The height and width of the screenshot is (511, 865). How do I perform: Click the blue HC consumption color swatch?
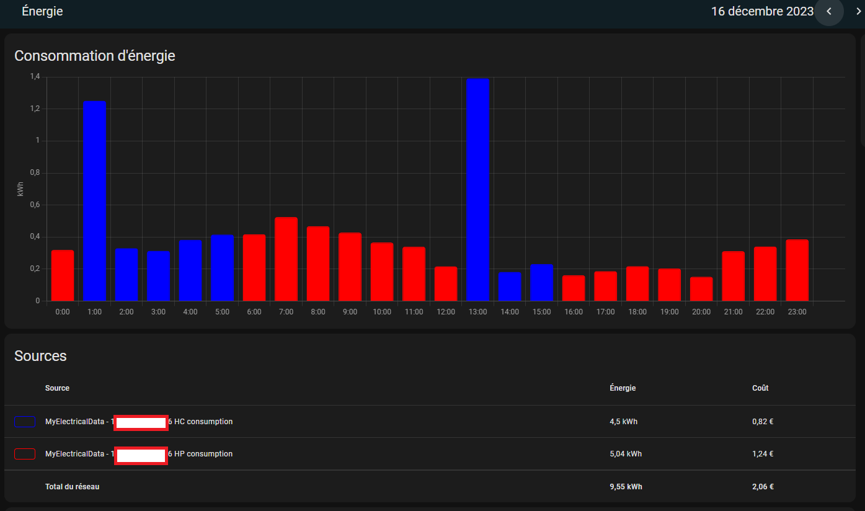[x=25, y=422]
